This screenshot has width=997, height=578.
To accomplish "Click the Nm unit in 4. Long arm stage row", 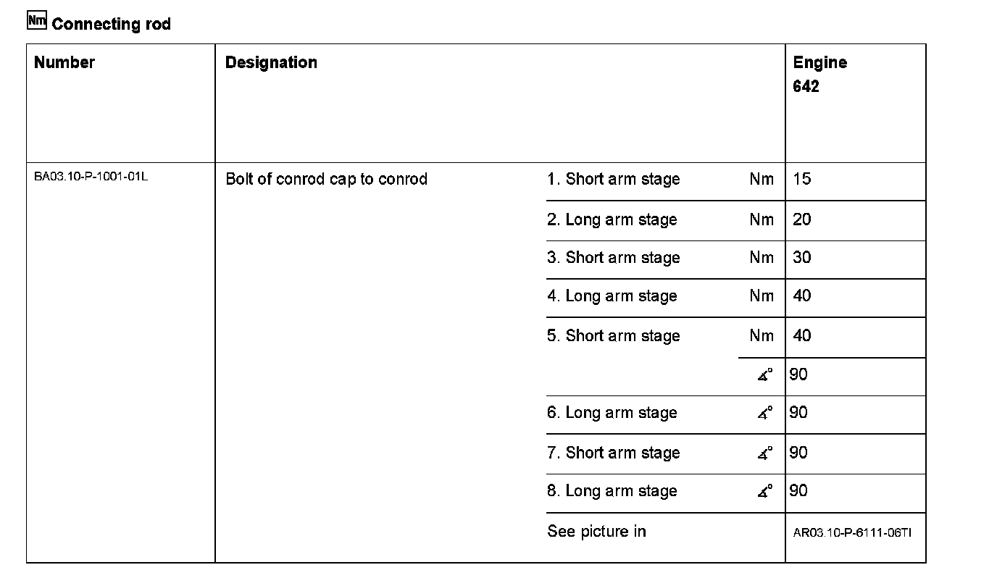I will coord(762,296).
